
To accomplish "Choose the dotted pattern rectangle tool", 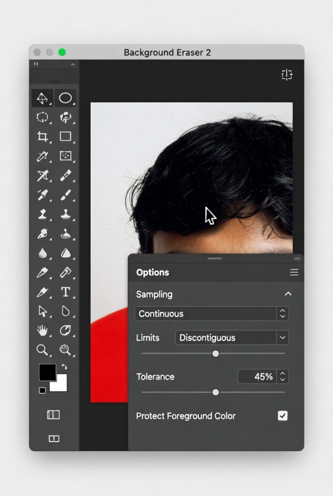I will pyautogui.click(x=65, y=156).
